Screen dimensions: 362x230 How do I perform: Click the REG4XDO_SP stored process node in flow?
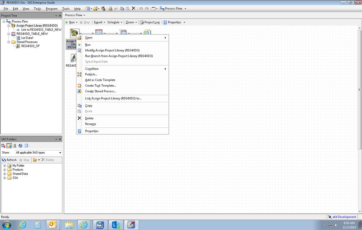(73, 58)
